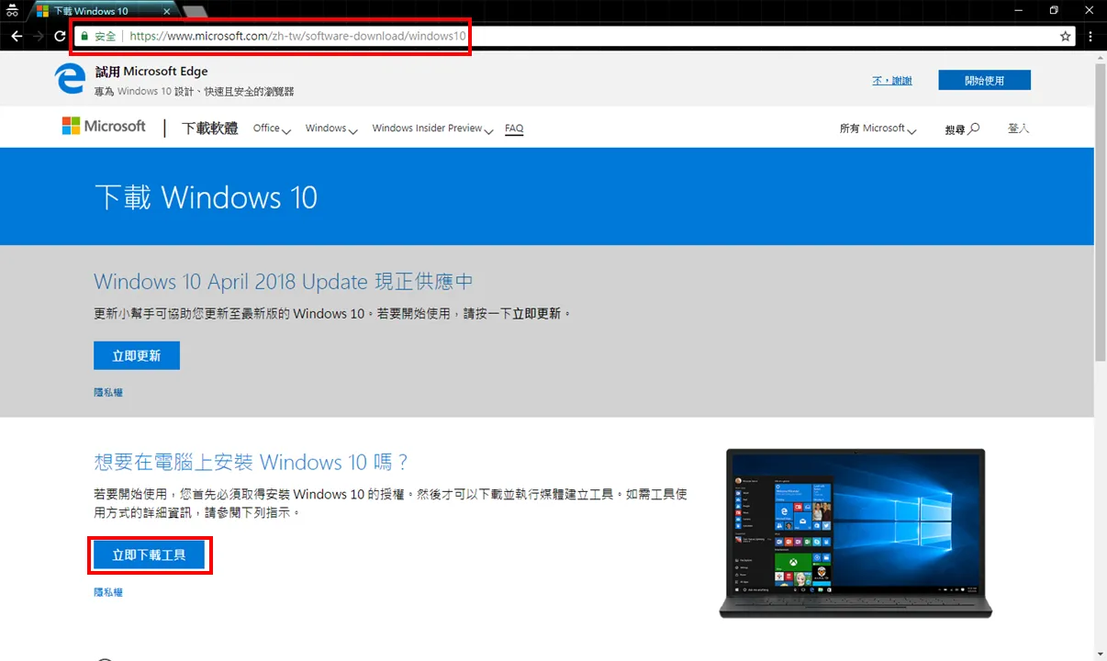Viewport: 1107px width, 661px height.
Task: Expand the Office dropdown menu
Action: coord(272,129)
